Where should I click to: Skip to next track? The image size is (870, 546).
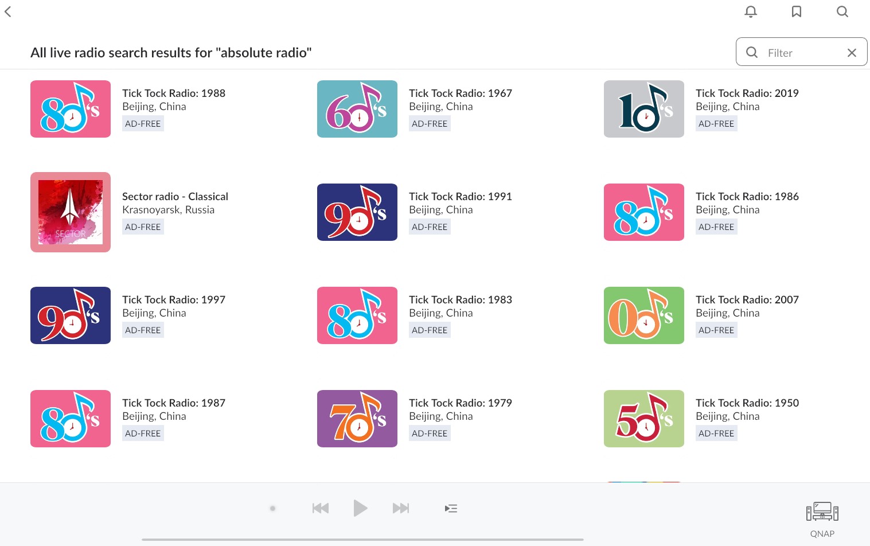coord(401,508)
